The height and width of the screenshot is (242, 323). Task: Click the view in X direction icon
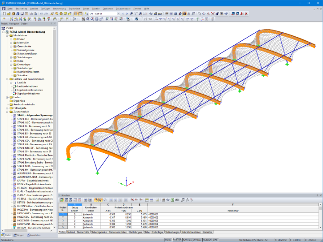pyautogui.click(x=107, y=19)
